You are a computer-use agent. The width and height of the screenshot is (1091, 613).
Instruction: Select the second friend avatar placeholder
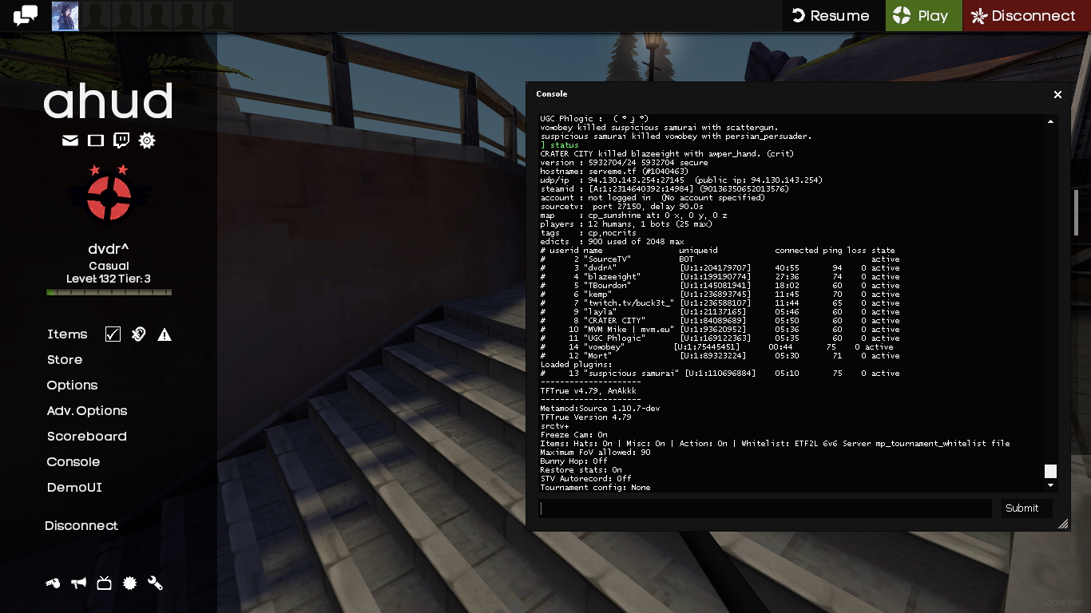[97, 16]
